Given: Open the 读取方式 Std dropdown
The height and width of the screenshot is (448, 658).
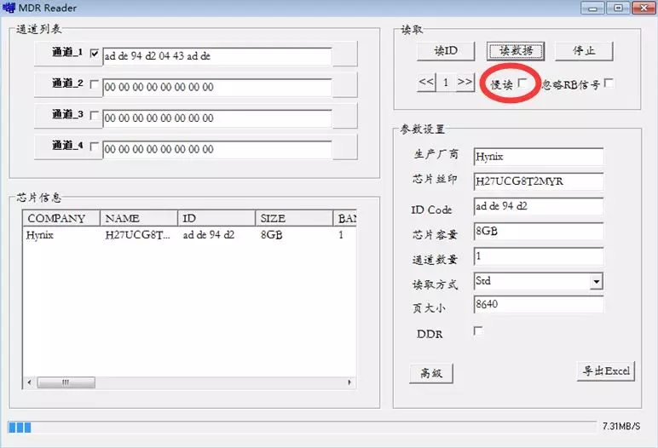Looking at the screenshot, I should point(596,281).
